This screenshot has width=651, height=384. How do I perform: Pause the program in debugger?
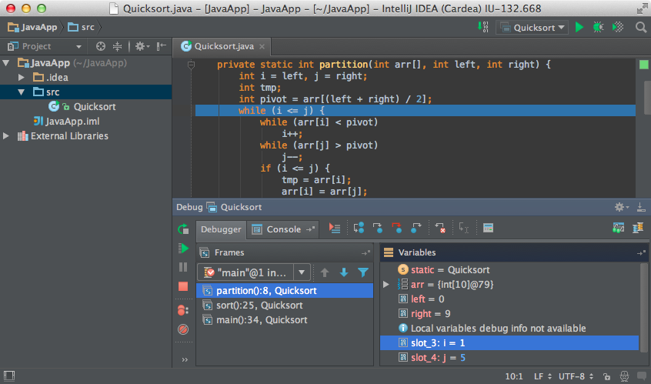click(x=183, y=267)
